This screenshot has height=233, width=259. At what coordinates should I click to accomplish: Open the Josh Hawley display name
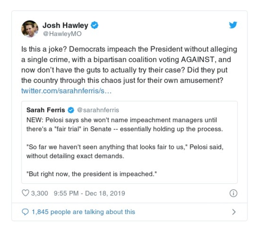[x=65, y=25]
